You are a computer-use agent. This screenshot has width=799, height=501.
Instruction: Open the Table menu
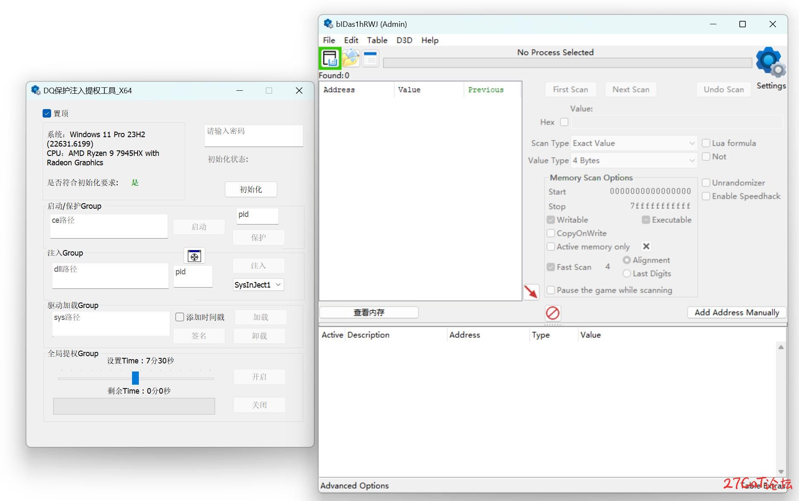click(377, 40)
